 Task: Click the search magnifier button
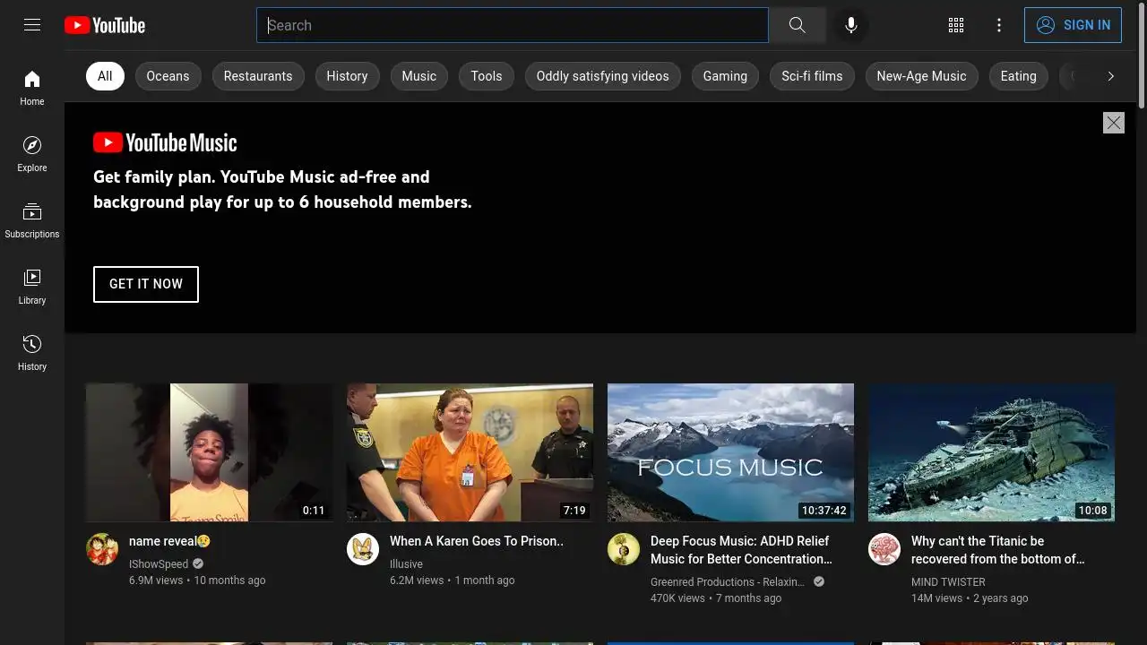tap(797, 25)
